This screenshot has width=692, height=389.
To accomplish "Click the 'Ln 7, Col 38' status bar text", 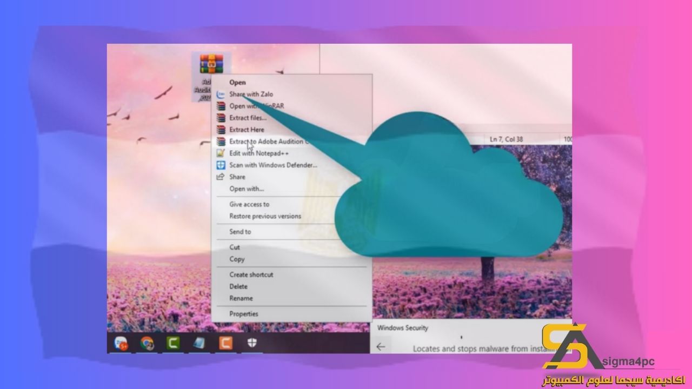I will click(506, 139).
